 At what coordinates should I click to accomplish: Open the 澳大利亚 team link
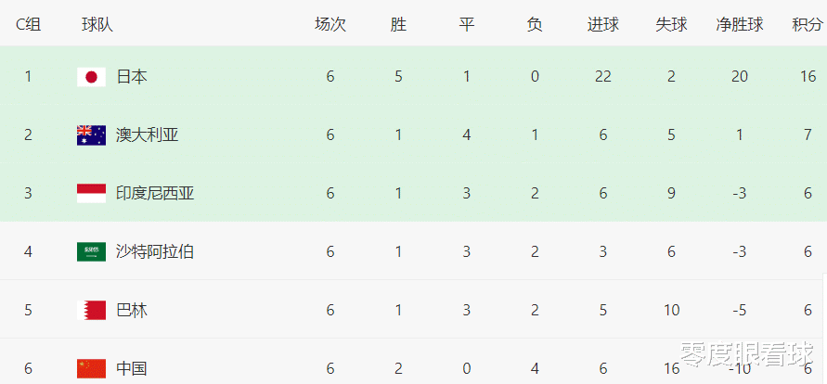pyautogui.click(x=148, y=135)
